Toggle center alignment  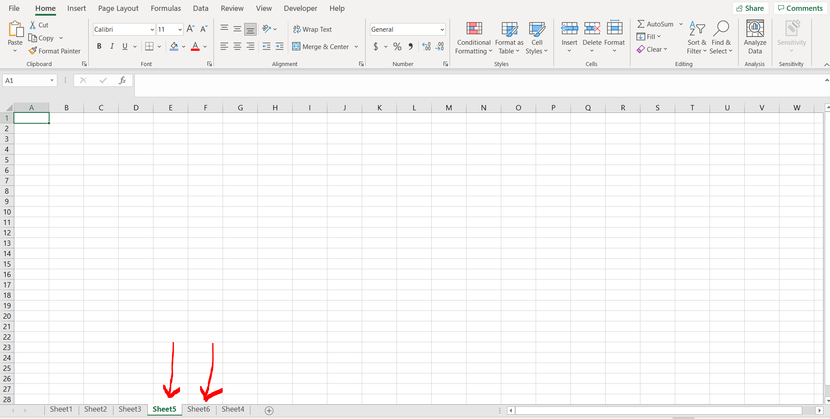coord(237,46)
